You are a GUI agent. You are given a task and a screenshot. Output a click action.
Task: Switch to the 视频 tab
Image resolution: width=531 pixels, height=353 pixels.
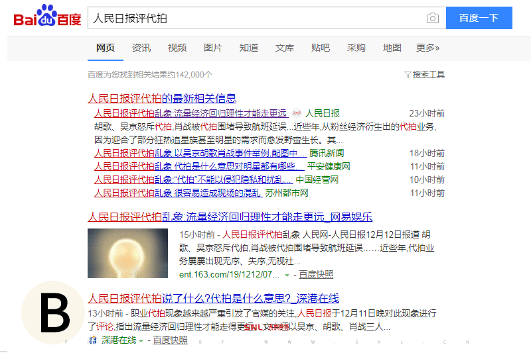pos(177,48)
